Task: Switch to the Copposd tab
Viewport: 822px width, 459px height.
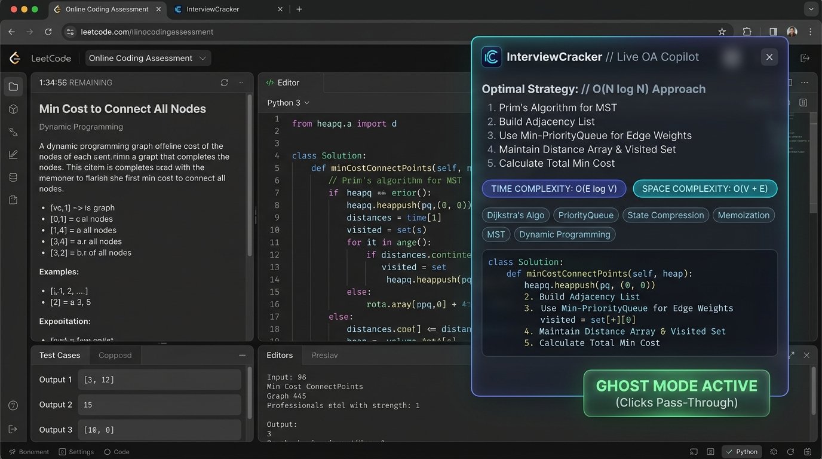Action: (x=115, y=355)
